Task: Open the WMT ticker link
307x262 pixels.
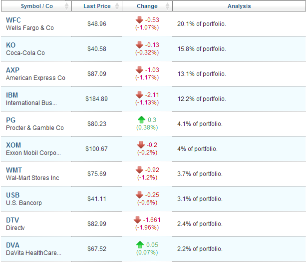Action: (14, 170)
